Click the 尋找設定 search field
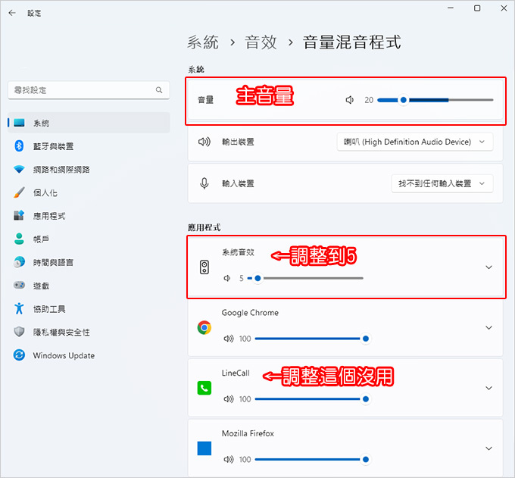The image size is (515, 478). coord(89,90)
